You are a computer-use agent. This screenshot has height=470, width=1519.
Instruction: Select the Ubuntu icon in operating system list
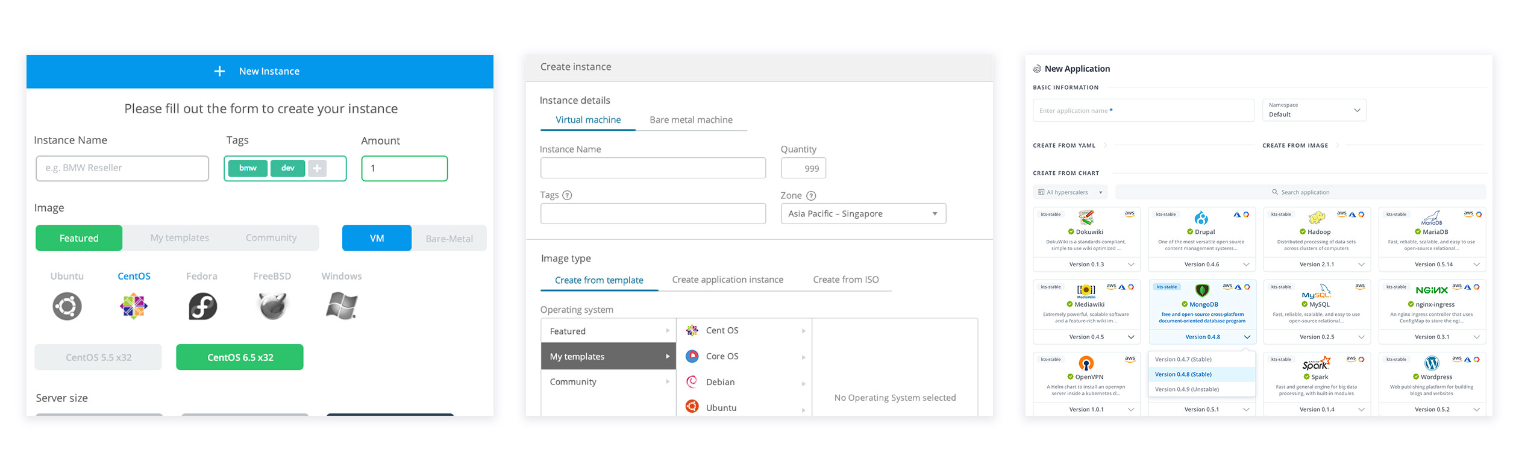click(692, 407)
